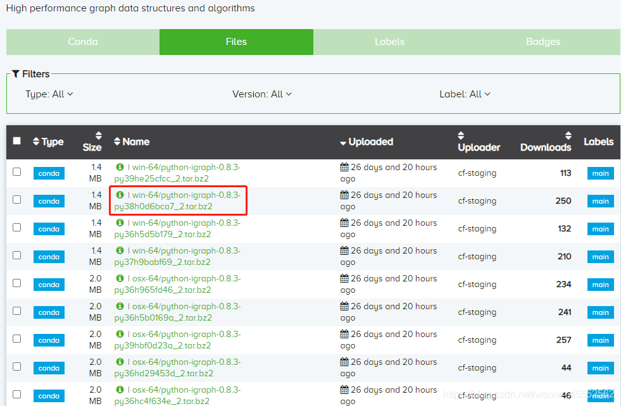Screen dimensions: 621x406
Task: Click conda type badge in py36h965fd46 row
Action: pos(49,285)
